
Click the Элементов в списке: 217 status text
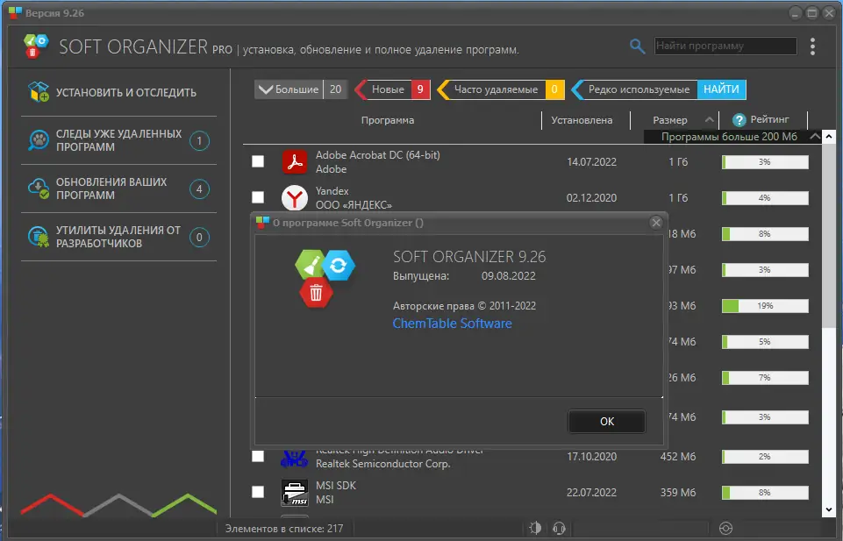[284, 529]
